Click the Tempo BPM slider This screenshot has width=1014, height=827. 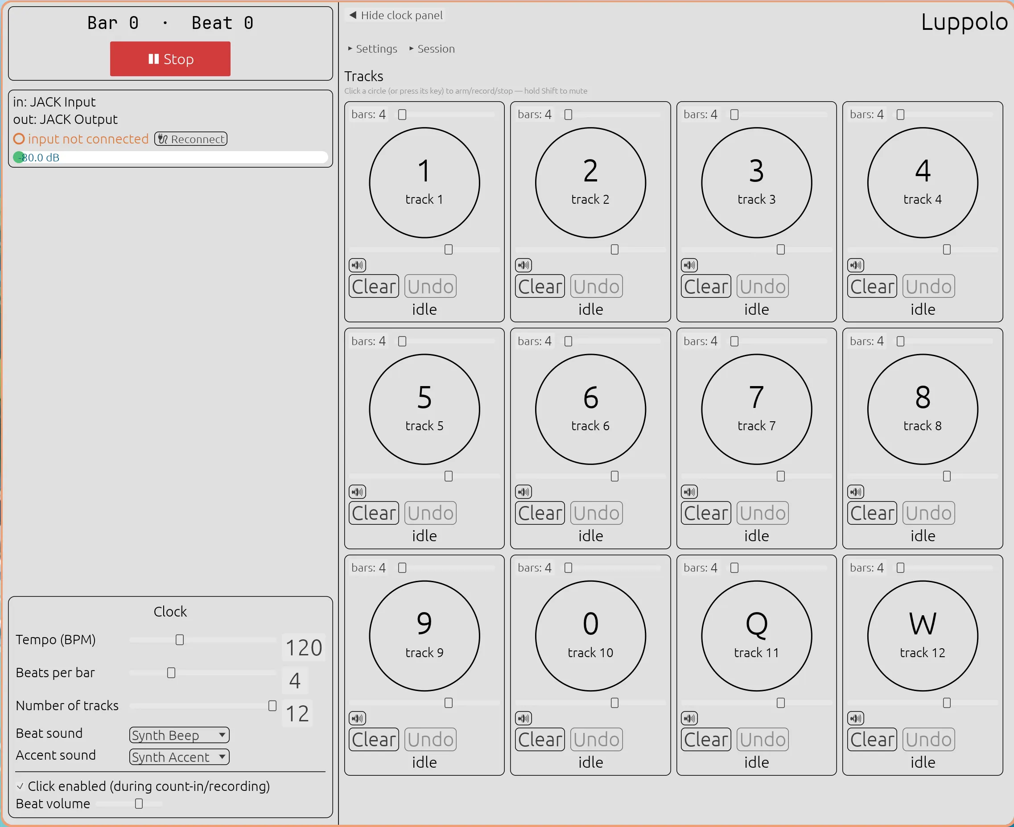[x=203, y=640]
